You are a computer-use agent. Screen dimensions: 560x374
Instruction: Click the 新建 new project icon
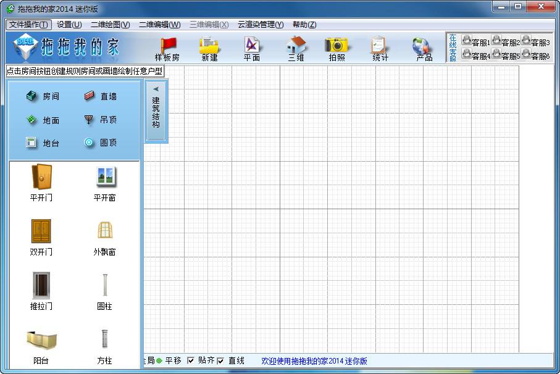point(209,49)
